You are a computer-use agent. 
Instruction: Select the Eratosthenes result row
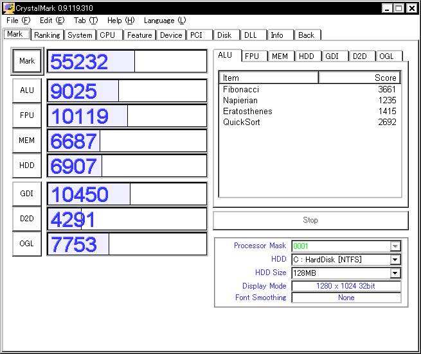point(310,111)
